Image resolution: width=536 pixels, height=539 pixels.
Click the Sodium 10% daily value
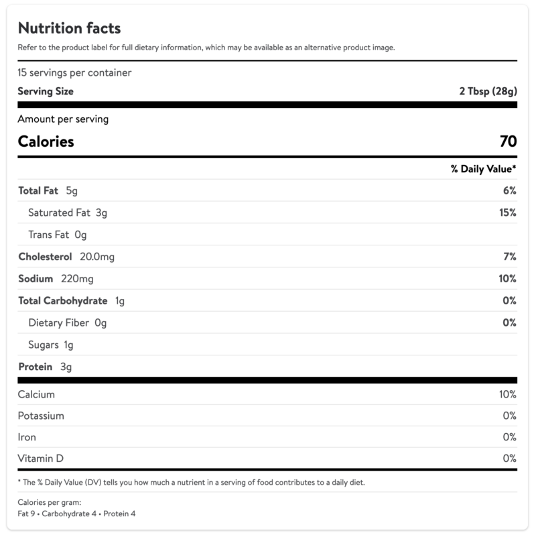click(x=507, y=278)
